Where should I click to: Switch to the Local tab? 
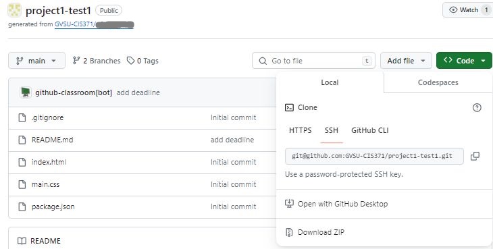tap(330, 82)
